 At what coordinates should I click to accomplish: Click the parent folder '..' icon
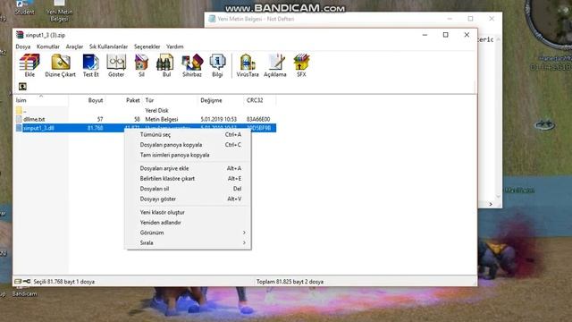coord(19,110)
